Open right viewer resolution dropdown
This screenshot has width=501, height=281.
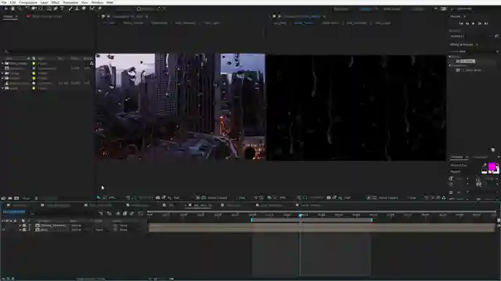(348, 197)
